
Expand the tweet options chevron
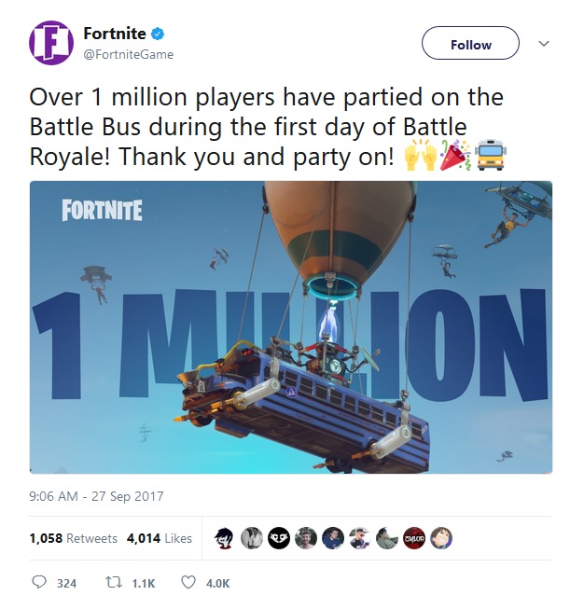click(x=544, y=44)
